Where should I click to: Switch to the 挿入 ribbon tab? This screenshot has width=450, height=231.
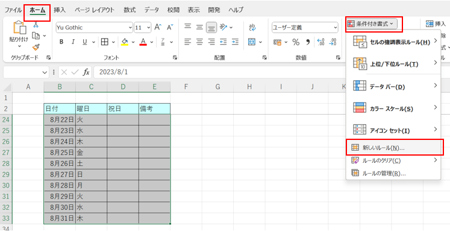point(60,10)
